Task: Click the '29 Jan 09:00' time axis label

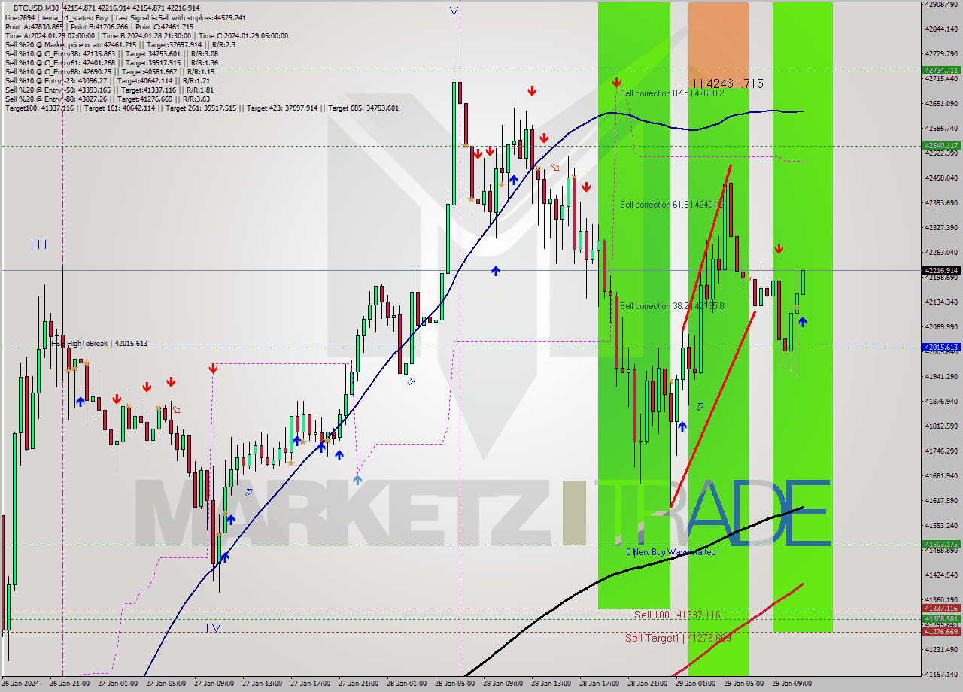Action: [x=791, y=683]
